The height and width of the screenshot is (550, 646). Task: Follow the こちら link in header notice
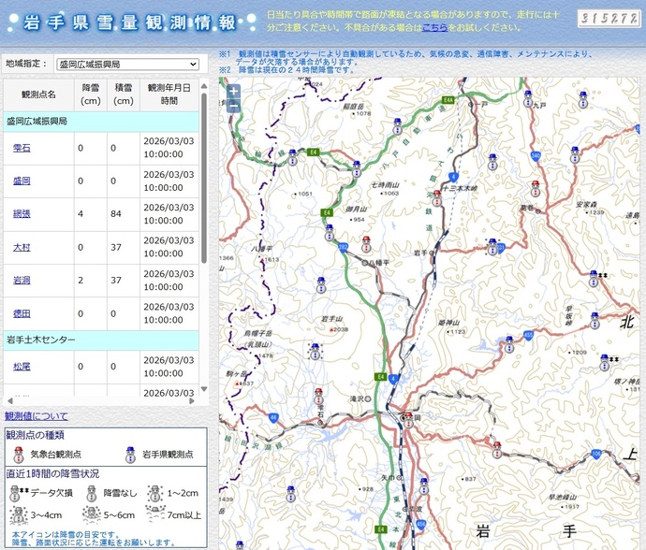pyautogui.click(x=434, y=27)
